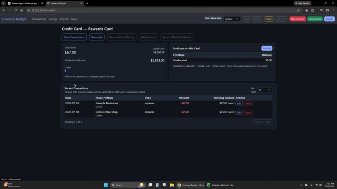Click the -$25.00 amount cell
This screenshot has width=337, height=189.
(185, 112)
